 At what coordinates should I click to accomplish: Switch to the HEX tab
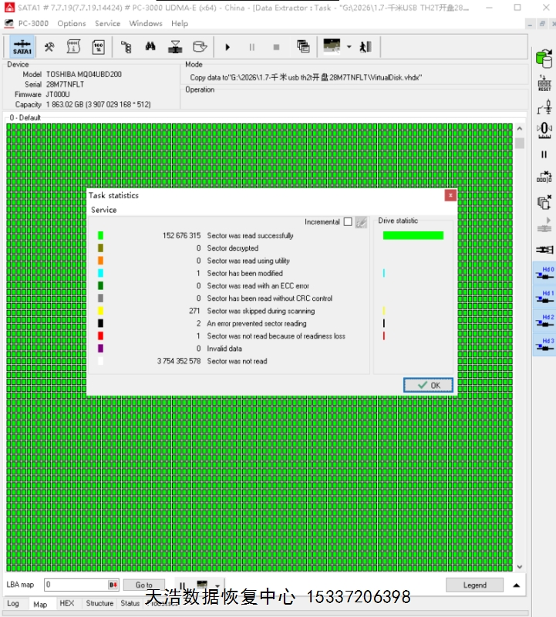pos(67,604)
